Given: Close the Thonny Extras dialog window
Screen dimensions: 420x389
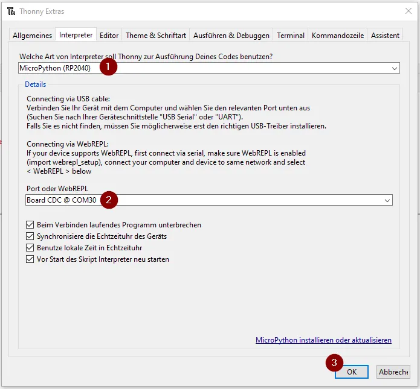Looking at the screenshot, I should click(x=407, y=11).
